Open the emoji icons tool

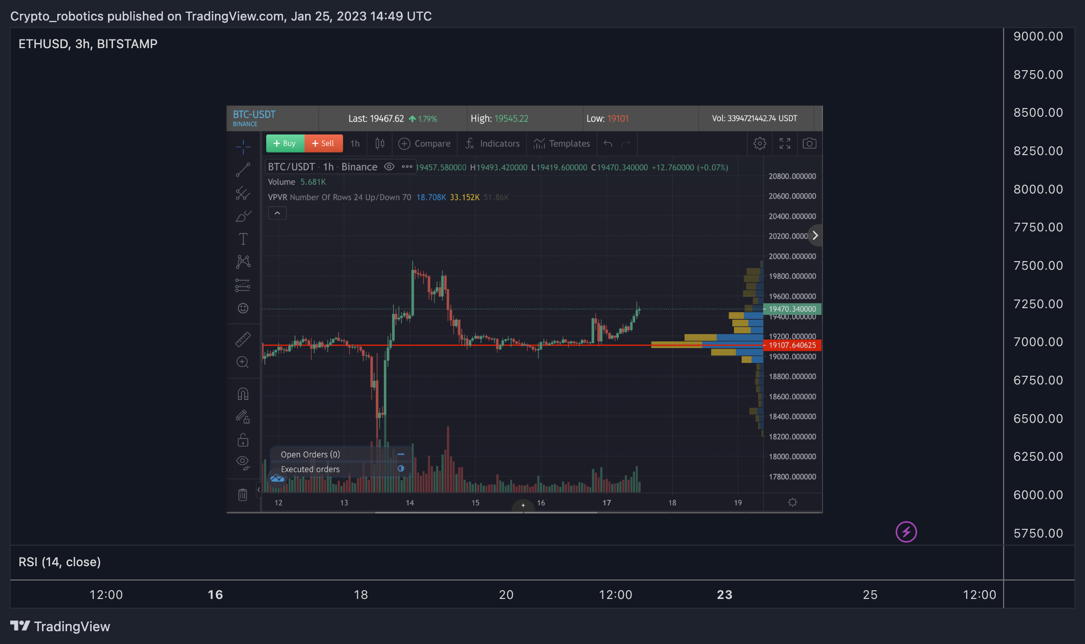243,308
